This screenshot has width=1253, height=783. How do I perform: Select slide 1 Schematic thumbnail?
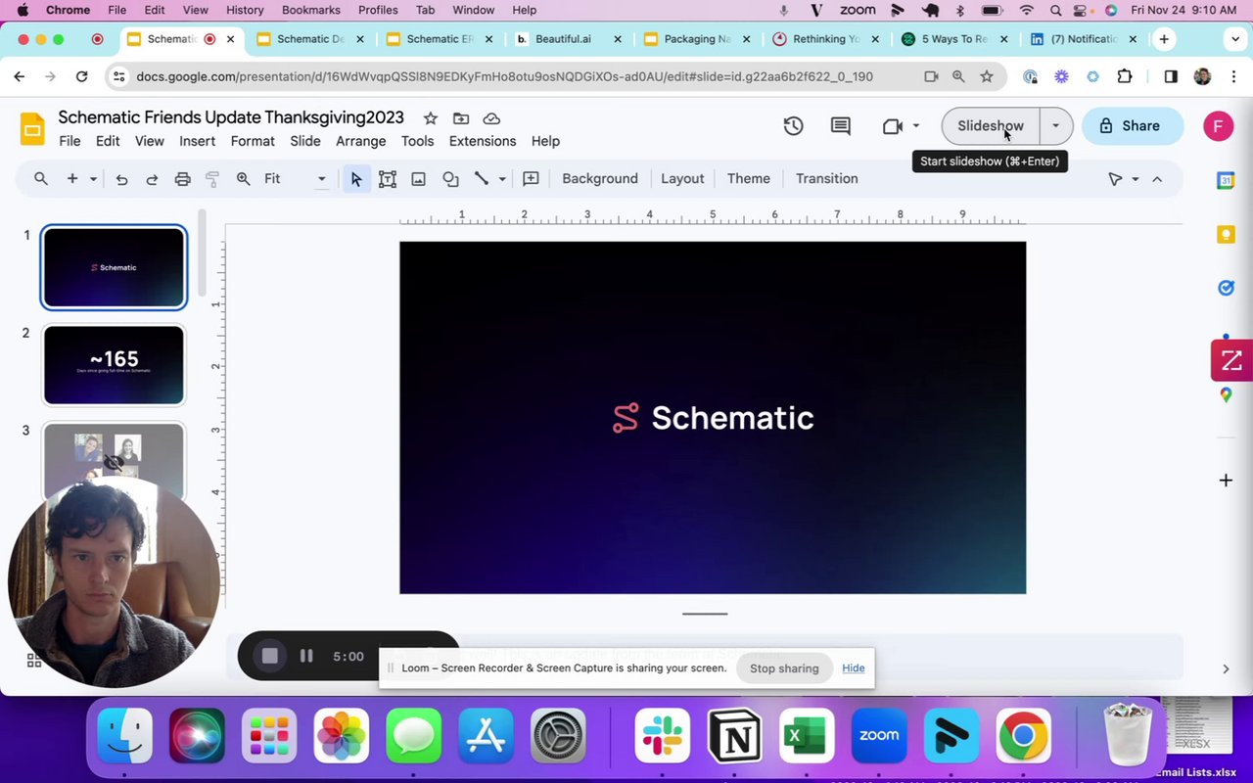[114, 267]
